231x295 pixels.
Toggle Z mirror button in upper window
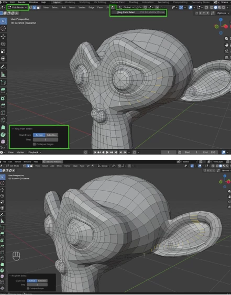click(207, 13)
